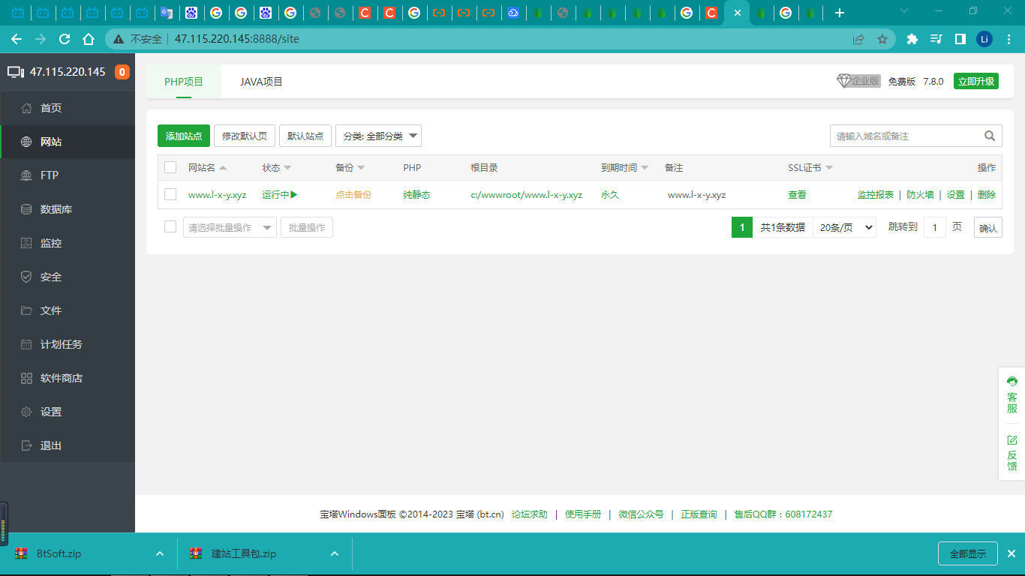Click the search magnifier icon
This screenshot has width=1025, height=576.
(990, 136)
